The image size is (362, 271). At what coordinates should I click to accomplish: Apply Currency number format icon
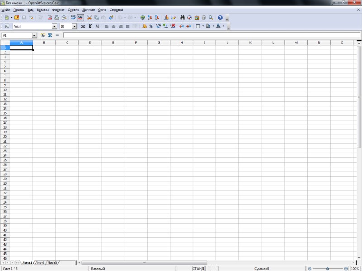144,26
